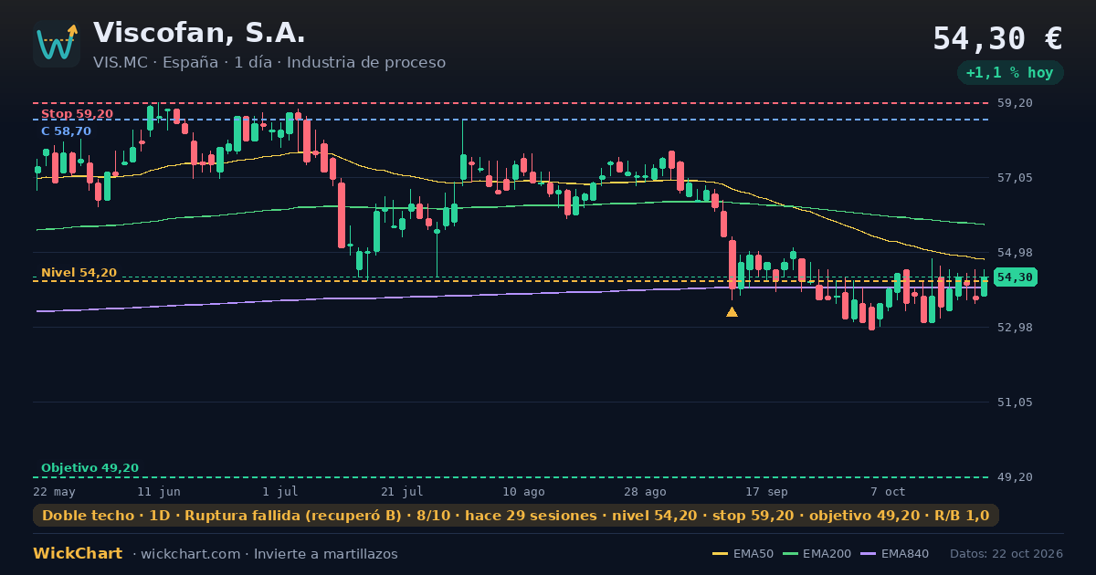Click the 54,98 price axis tick
The width and height of the screenshot is (1096, 575).
point(1014,253)
